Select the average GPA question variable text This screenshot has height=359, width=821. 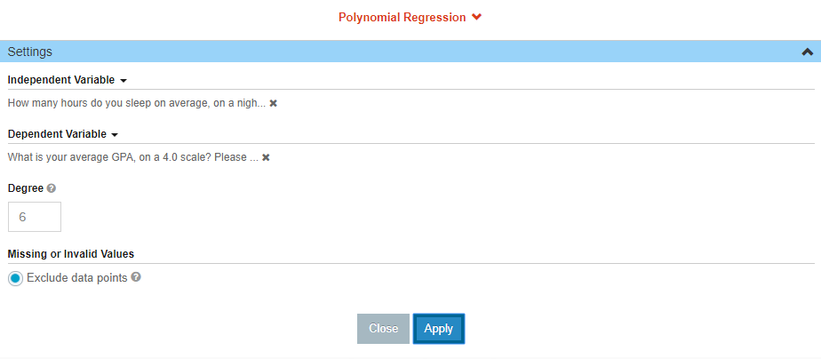tap(133, 157)
